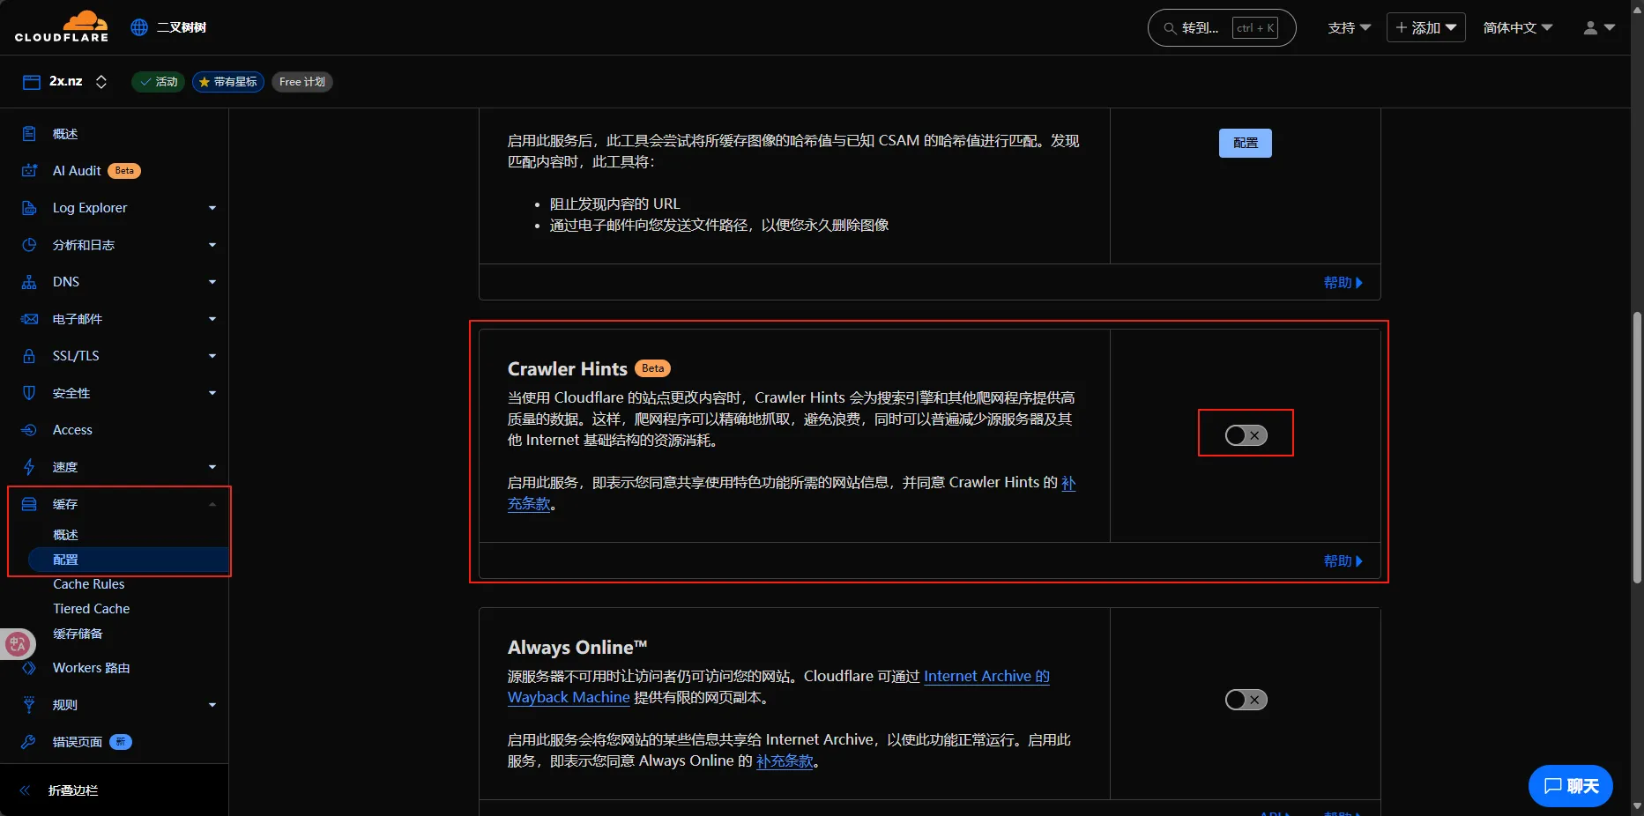Click the SSL/TLS lock icon

[29, 356]
